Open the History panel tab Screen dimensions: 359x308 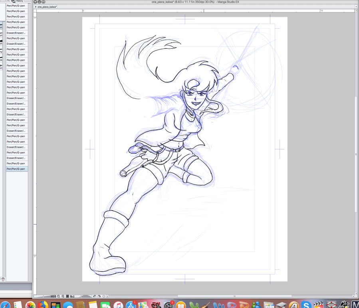19,1
